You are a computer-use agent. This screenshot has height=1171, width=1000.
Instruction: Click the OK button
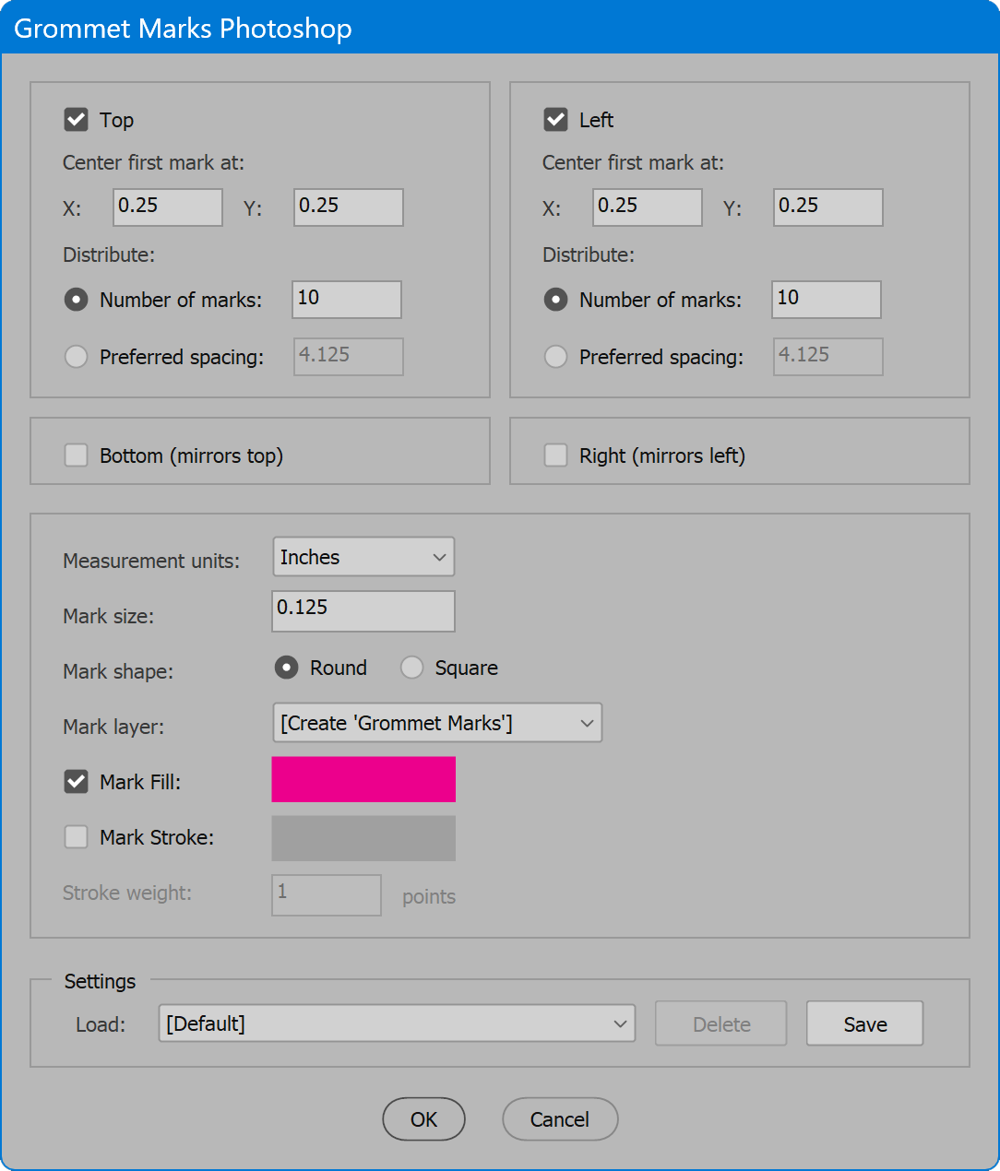pyautogui.click(x=423, y=1119)
